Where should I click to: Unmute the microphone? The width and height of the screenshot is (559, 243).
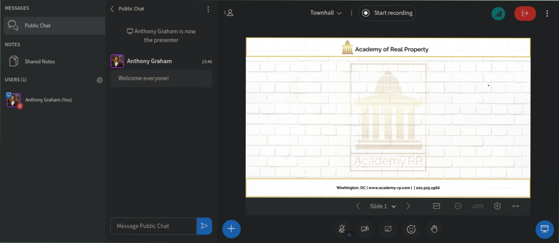pyautogui.click(x=342, y=229)
